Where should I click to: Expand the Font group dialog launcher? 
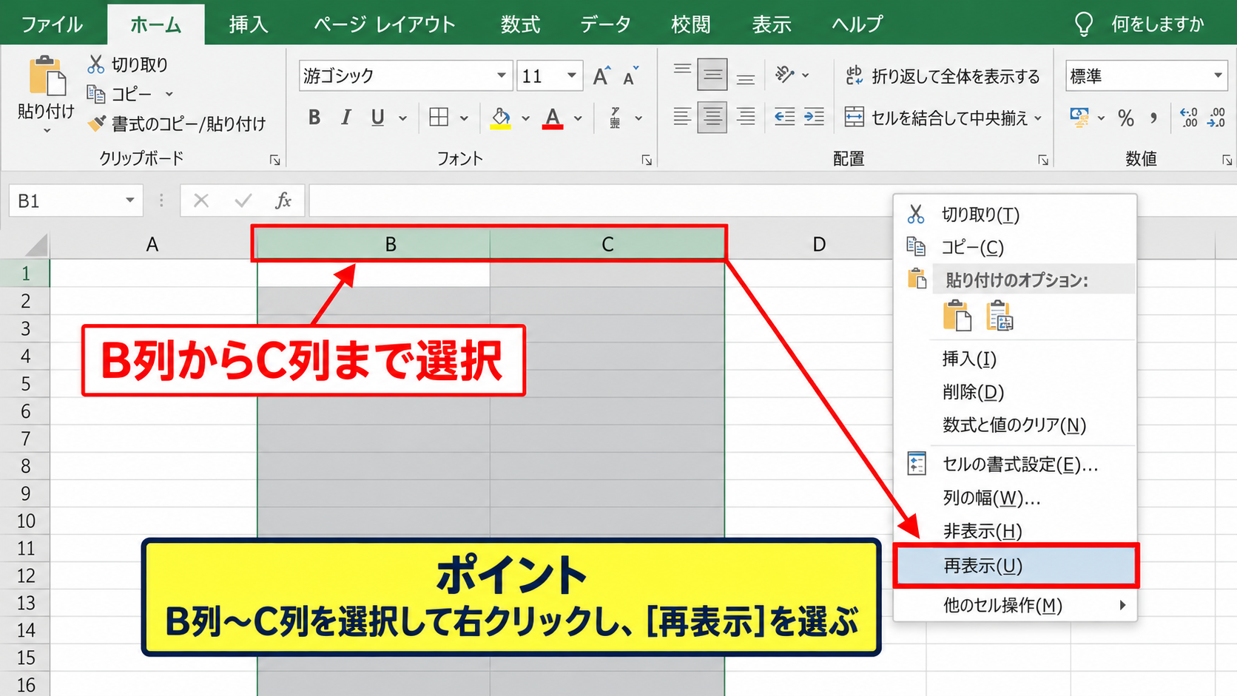pos(647,160)
